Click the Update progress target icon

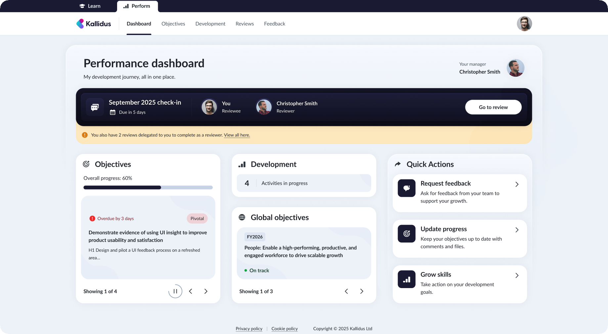click(x=406, y=234)
